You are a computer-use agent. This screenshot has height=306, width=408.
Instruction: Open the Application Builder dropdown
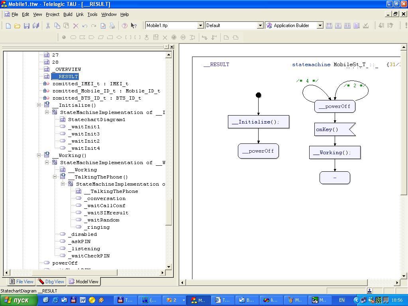point(320,25)
